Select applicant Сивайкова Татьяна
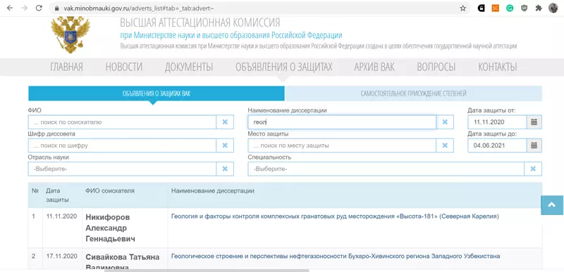The height and width of the screenshot is (272, 564). tap(122, 262)
